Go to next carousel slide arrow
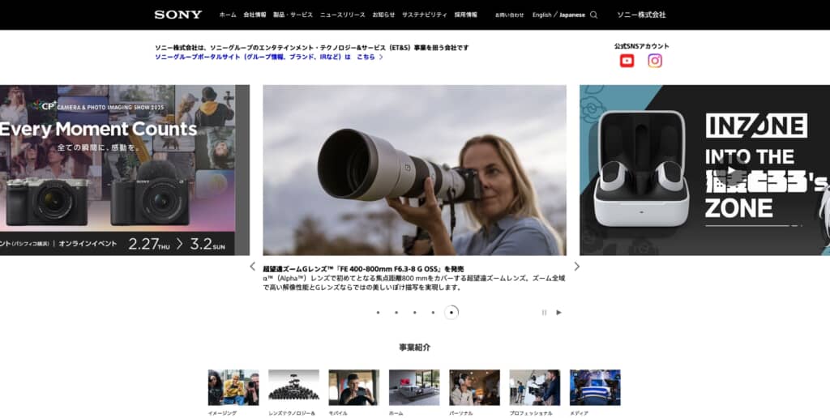 click(576, 267)
